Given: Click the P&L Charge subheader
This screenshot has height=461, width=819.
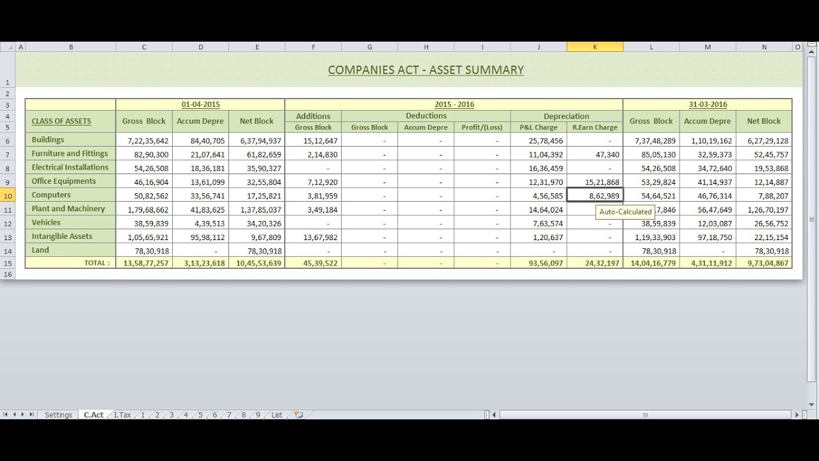Looking at the screenshot, I should point(539,127).
